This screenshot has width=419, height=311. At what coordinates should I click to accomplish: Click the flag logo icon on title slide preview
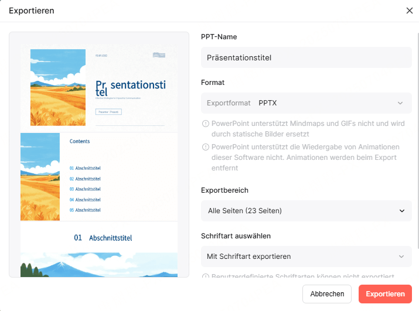coord(159,55)
